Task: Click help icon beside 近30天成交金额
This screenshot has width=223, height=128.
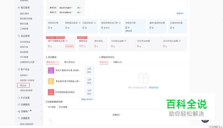Action: pos(180,41)
